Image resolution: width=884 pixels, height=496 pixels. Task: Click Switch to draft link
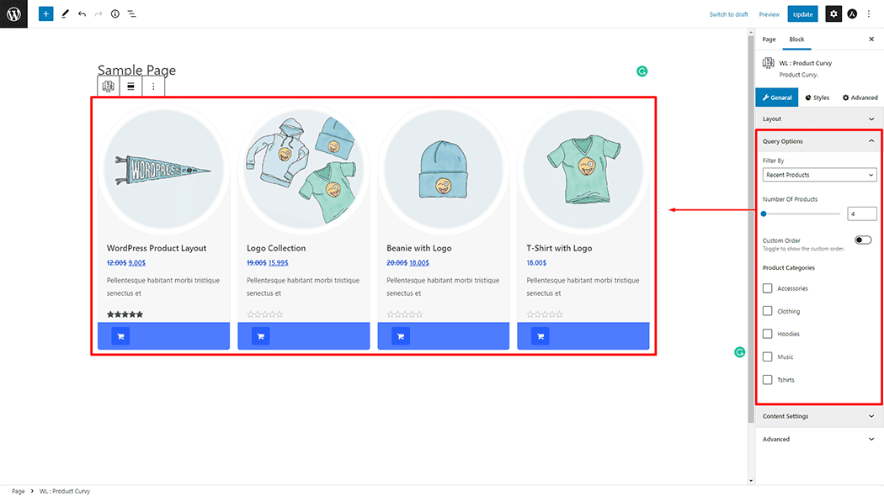tap(728, 14)
